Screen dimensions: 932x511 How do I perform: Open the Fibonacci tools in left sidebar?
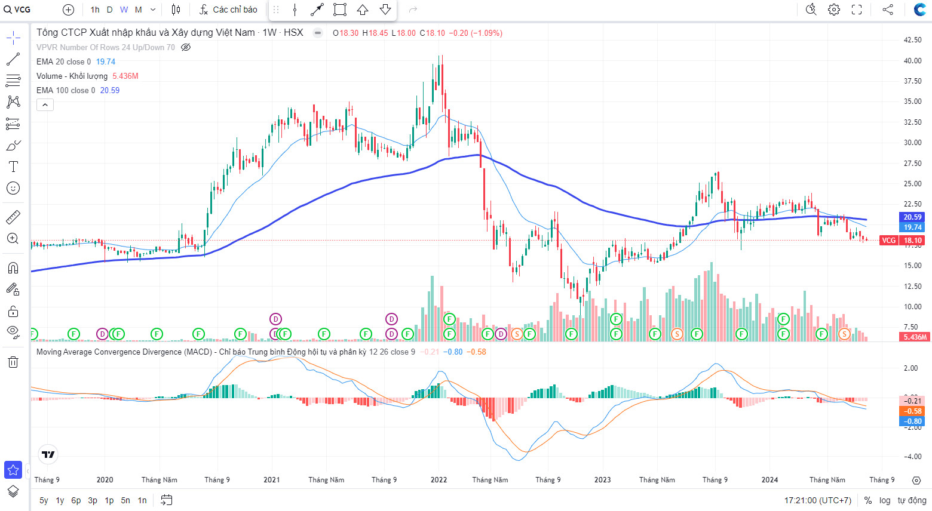tap(13, 81)
